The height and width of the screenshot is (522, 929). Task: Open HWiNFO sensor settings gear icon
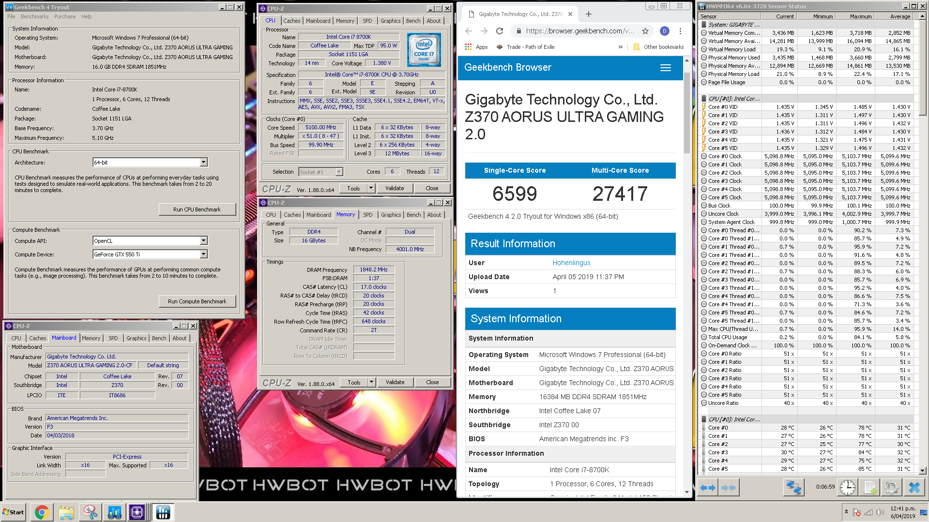click(892, 488)
